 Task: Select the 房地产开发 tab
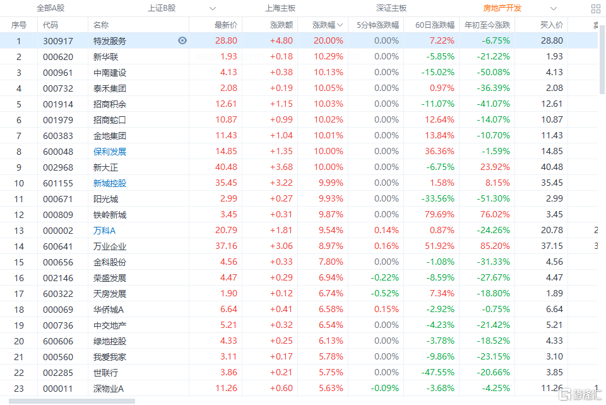coord(502,8)
